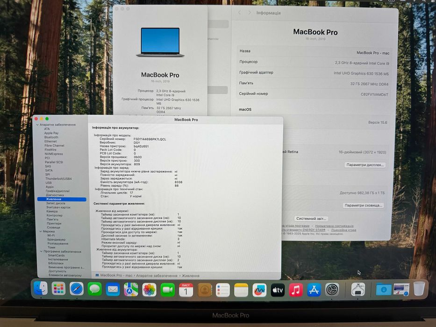
Task: Go back using the chevron in the Інформація window
Action: [240, 13]
